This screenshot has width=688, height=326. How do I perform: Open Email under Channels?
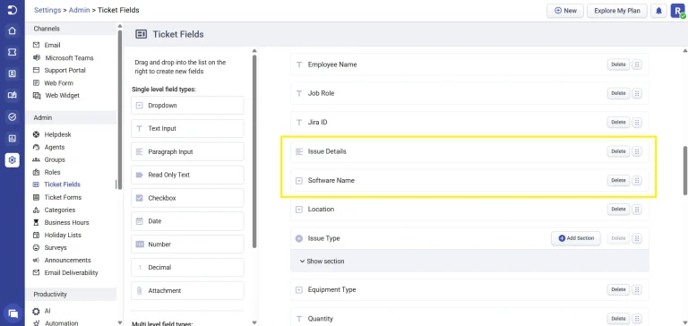[52, 45]
